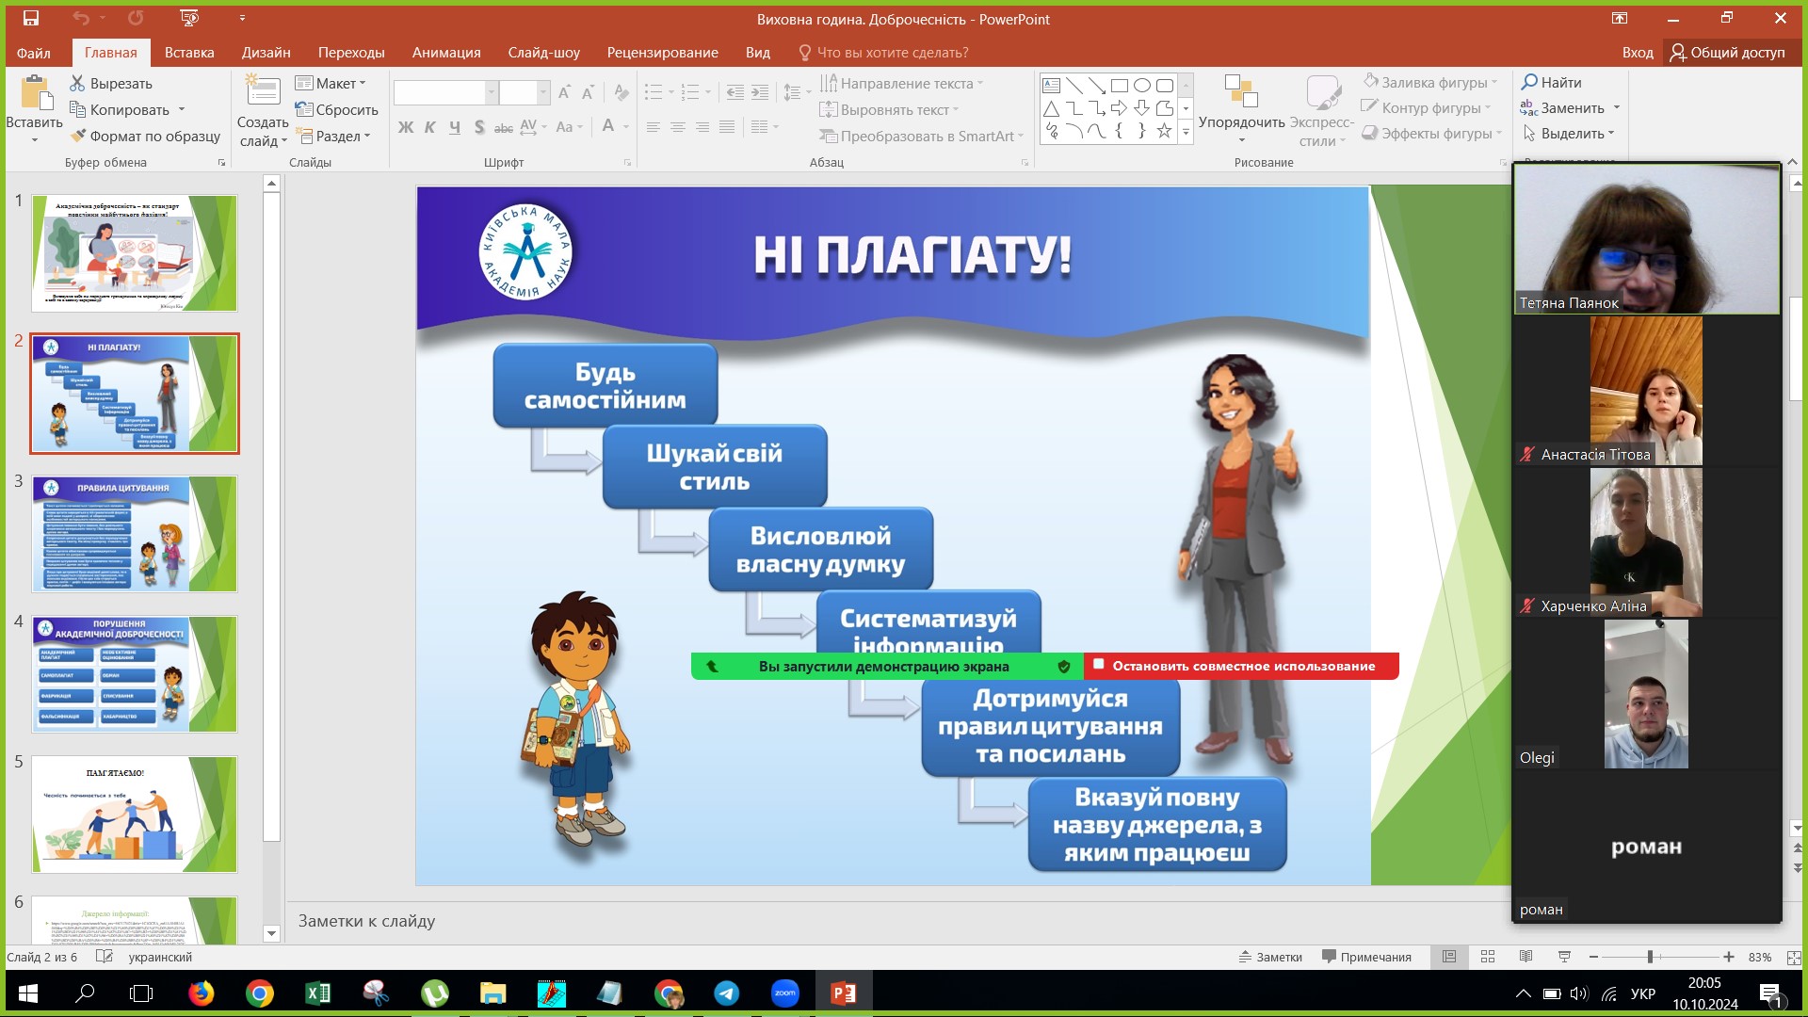Select the rectangle shape in shapes gallery
Viewport: 1808px width, 1017px height.
click(x=1120, y=85)
